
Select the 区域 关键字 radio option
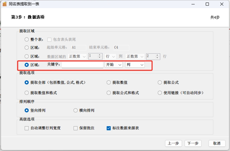[27, 65]
